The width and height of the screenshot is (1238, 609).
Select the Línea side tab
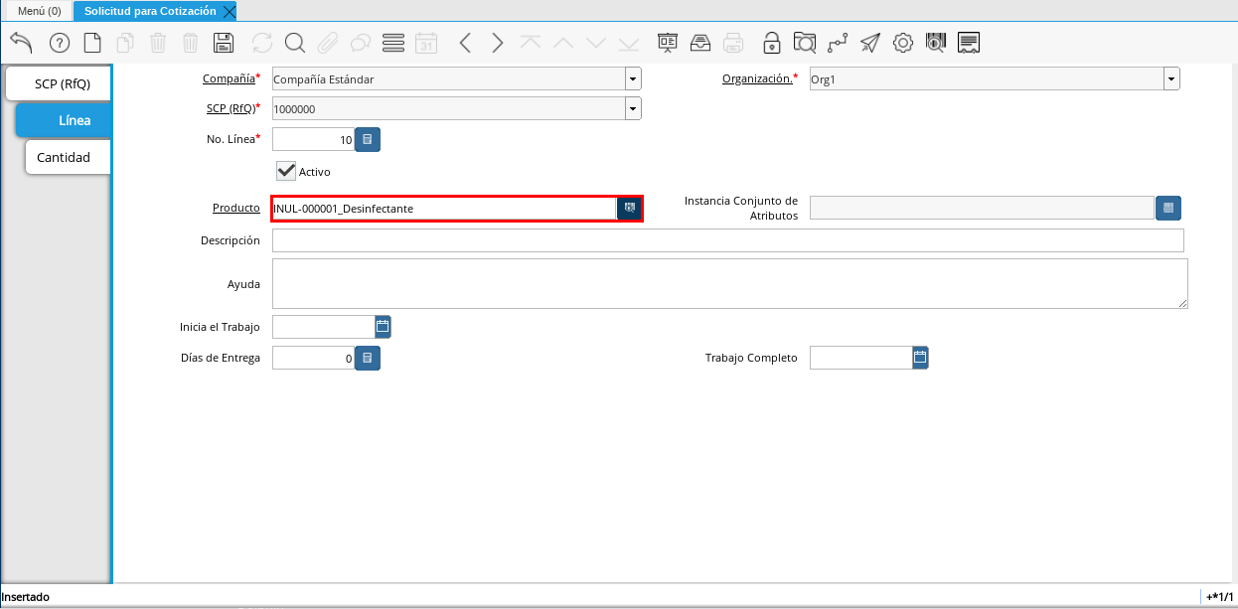point(64,120)
